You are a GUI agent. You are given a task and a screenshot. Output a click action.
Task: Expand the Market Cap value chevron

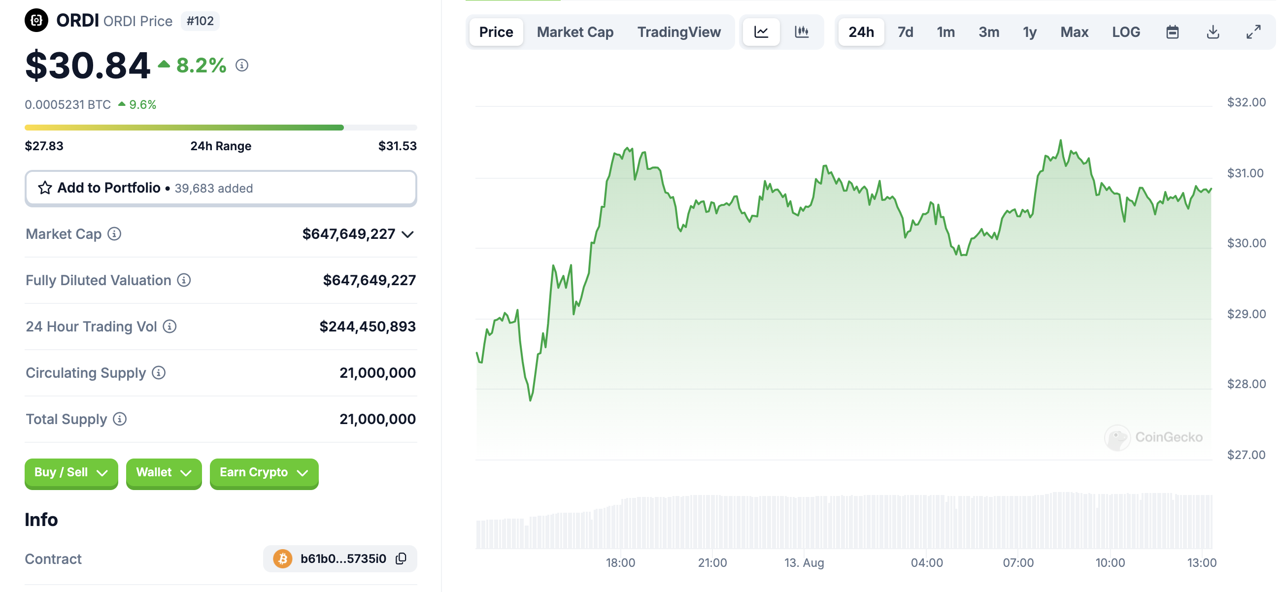(x=407, y=234)
